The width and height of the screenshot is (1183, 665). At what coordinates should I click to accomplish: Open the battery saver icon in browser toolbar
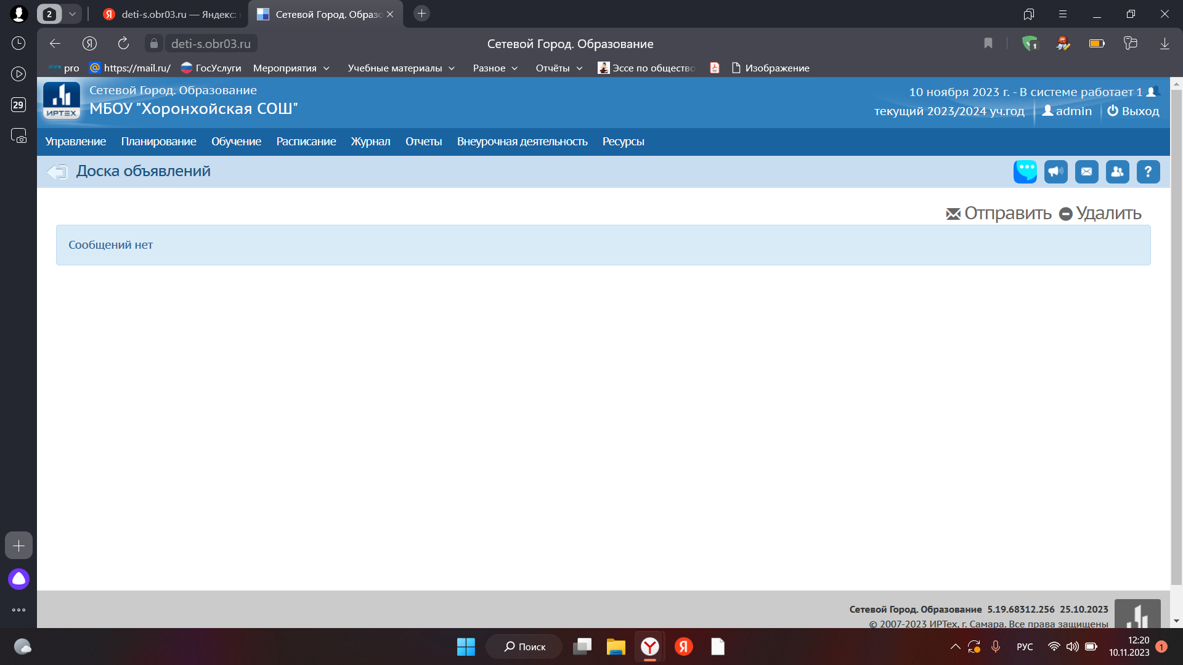point(1097,43)
